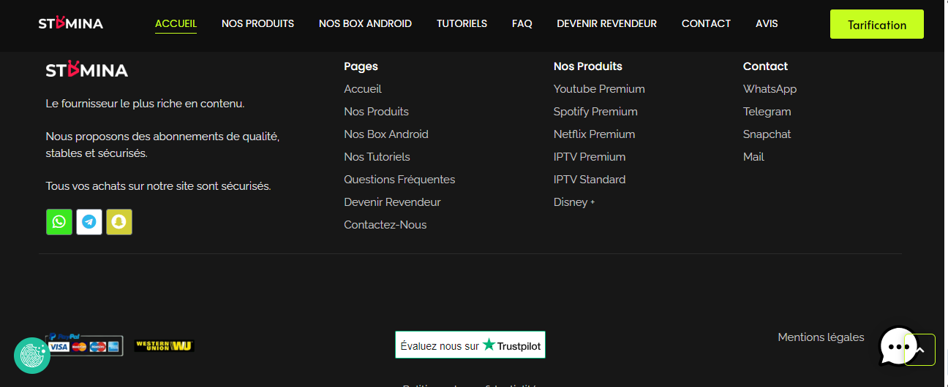Click the fingerprint cookie settings icon
Viewport: 948px width, 387px height.
click(x=32, y=356)
